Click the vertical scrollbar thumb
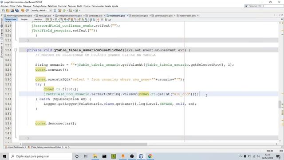 point(280,104)
